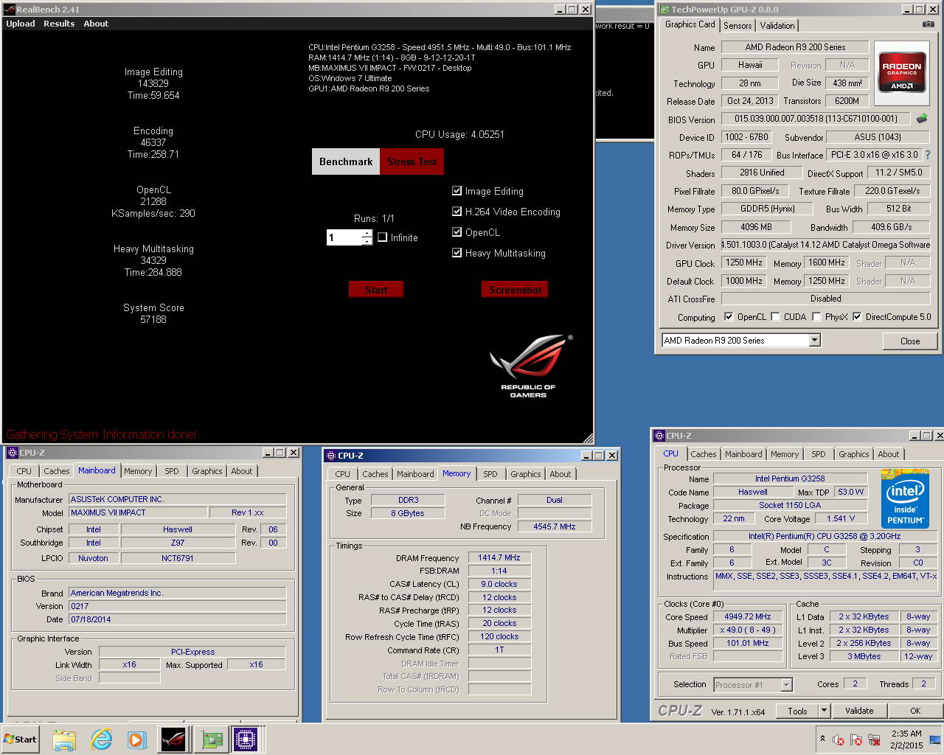Open the Upload menu in RealBench
The image size is (944, 755).
(21, 24)
